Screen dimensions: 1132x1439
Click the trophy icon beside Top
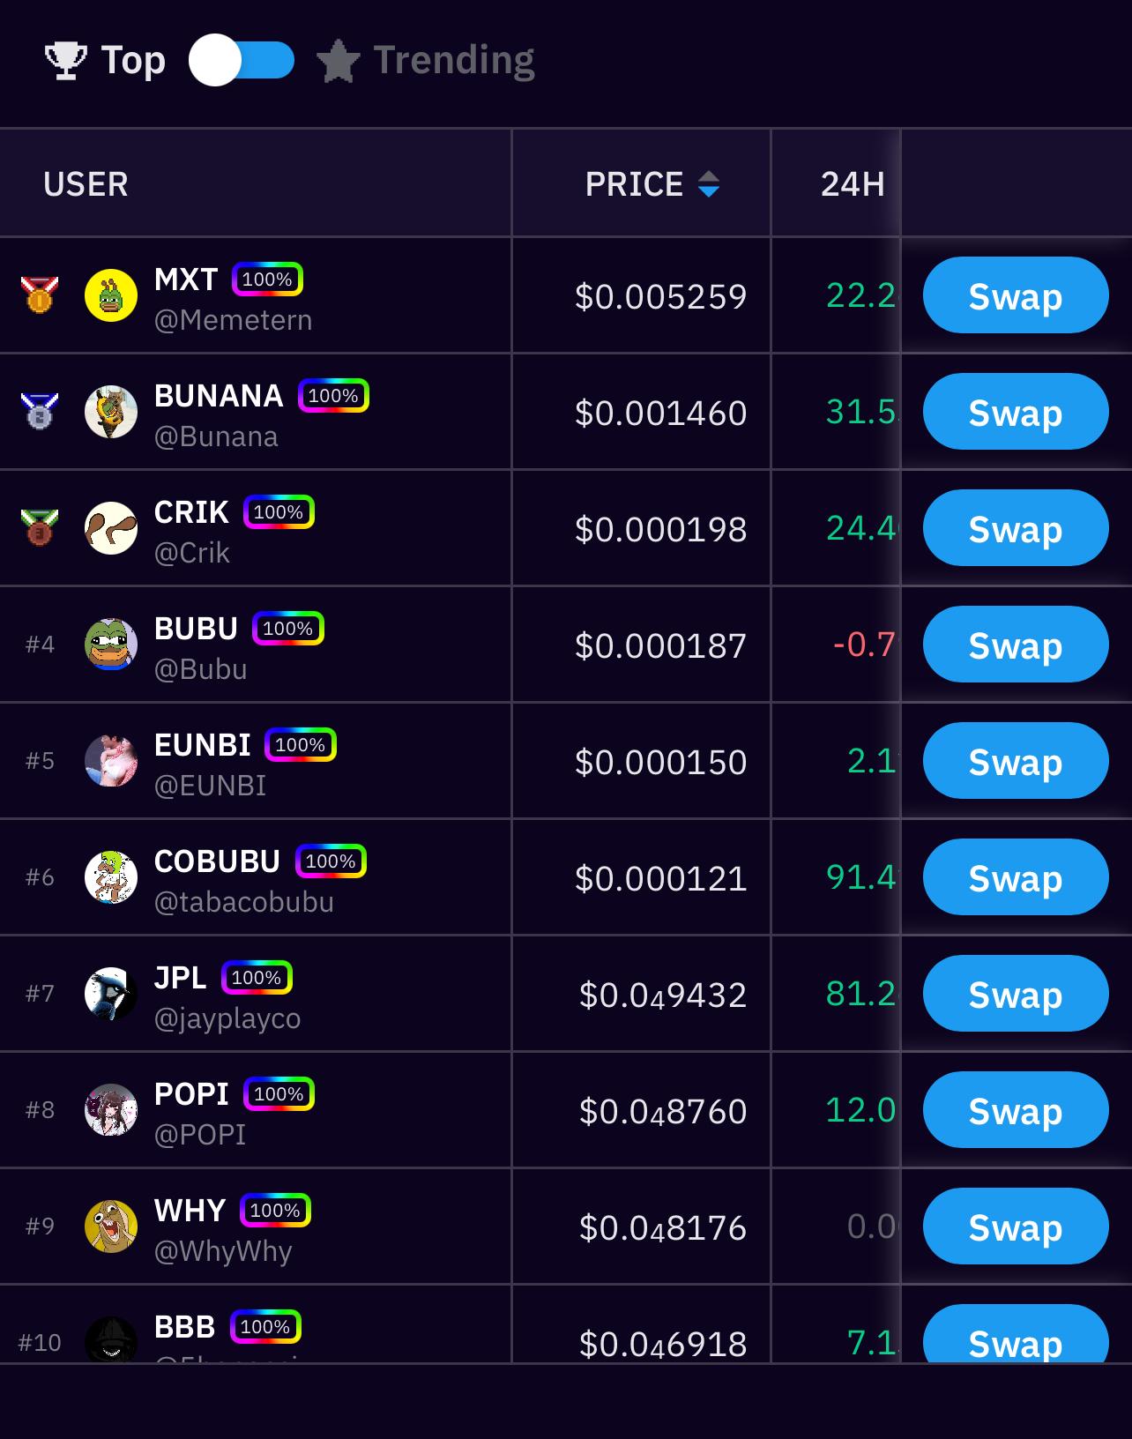[x=65, y=60]
